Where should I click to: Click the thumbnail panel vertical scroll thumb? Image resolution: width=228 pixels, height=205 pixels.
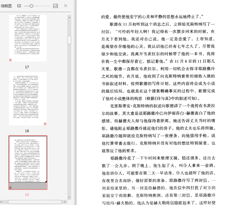pos(69,40)
